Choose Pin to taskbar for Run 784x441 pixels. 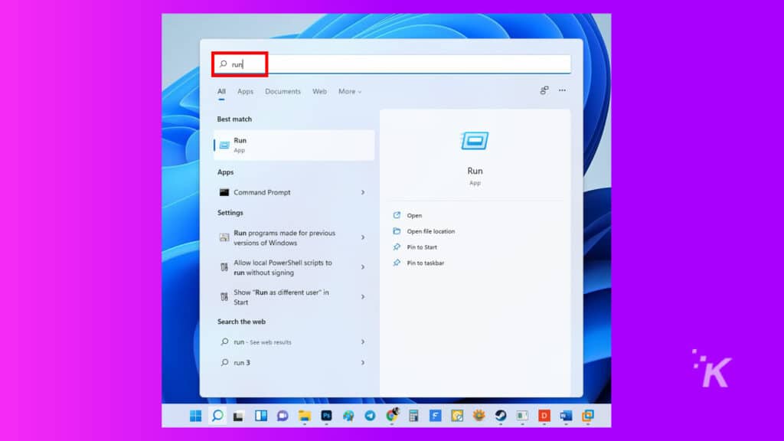(x=426, y=263)
